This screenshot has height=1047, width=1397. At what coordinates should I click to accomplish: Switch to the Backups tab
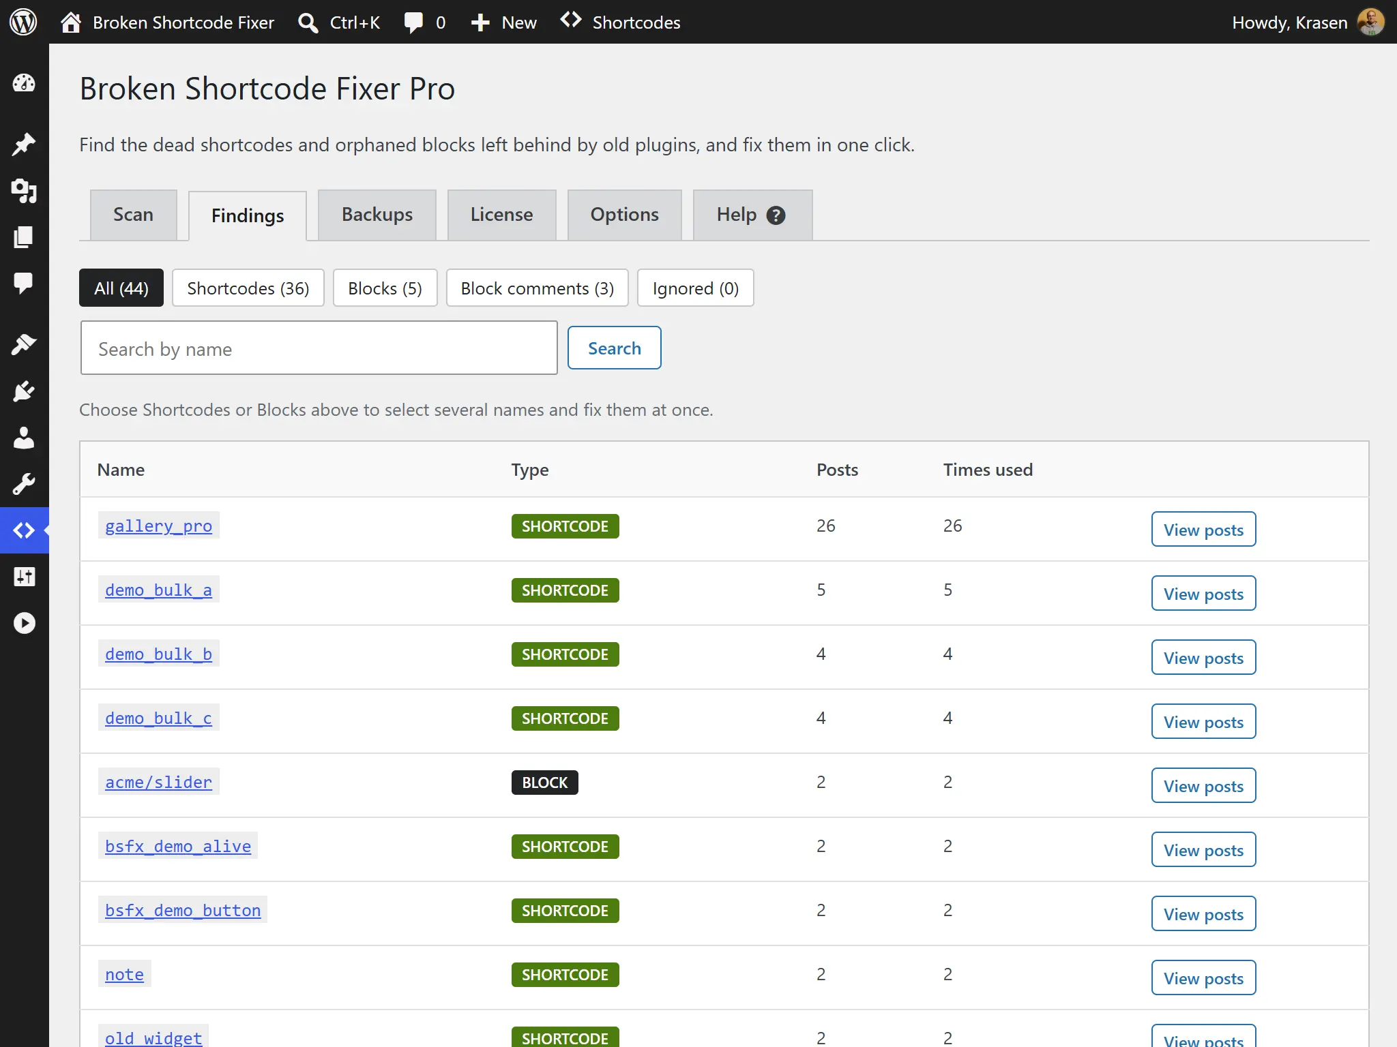pyautogui.click(x=377, y=215)
